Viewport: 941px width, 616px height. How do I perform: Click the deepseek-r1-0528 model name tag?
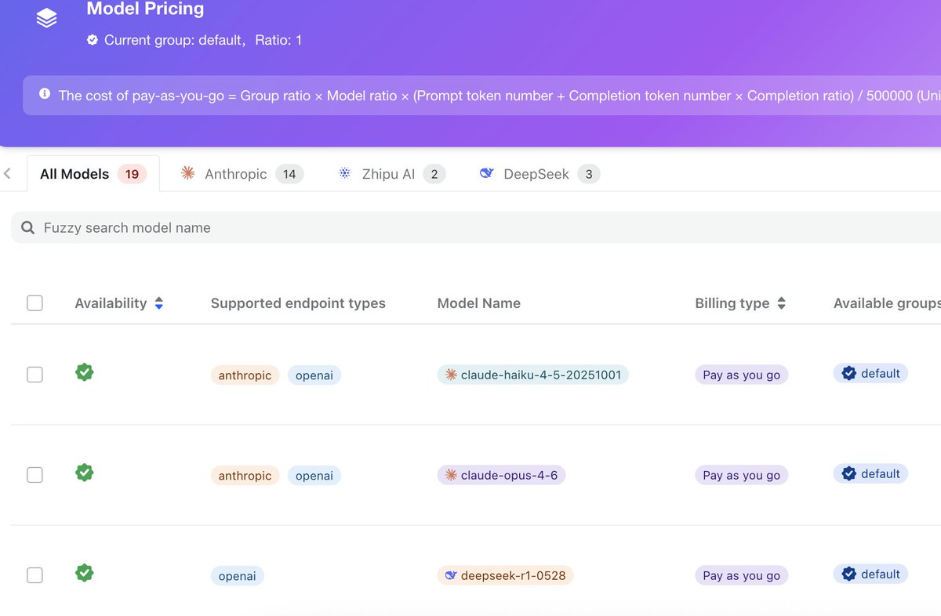(506, 575)
